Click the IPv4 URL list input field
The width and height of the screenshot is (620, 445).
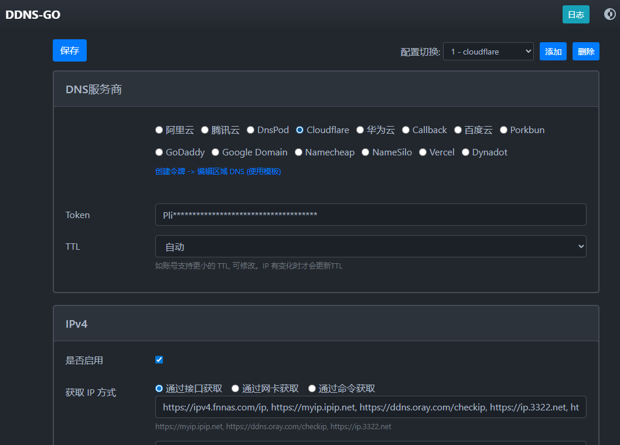[x=370, y=407]
